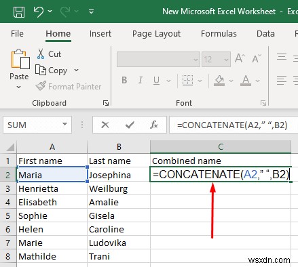Apply the font color A
298x267 pixels.
[x=246, y=80]
